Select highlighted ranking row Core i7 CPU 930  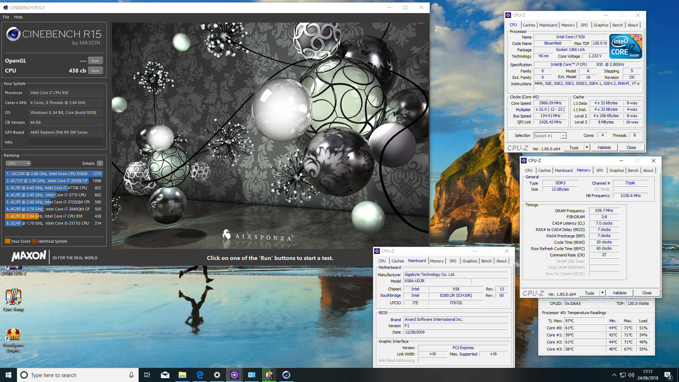(54, 216)
